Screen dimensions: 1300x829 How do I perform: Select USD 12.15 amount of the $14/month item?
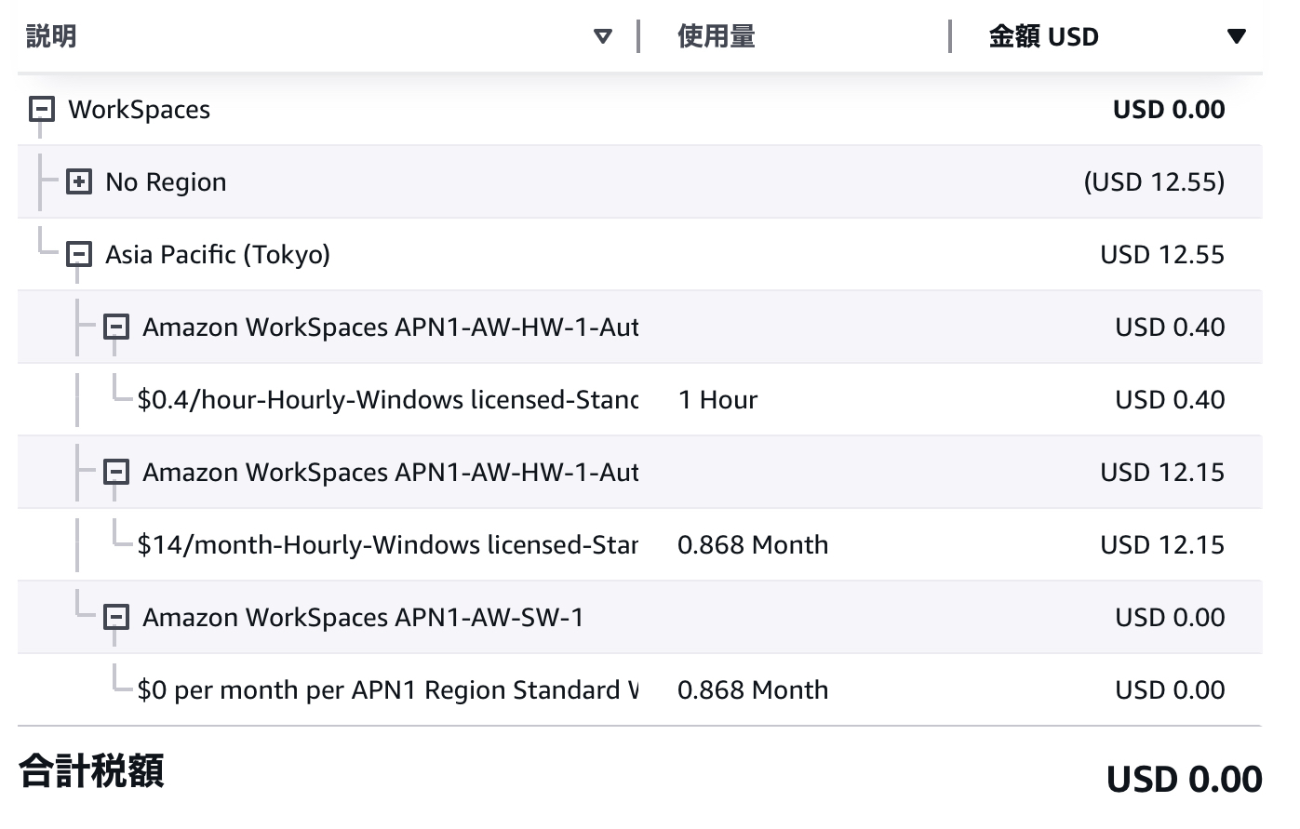pyautogui.click(x=1162, y=545)
